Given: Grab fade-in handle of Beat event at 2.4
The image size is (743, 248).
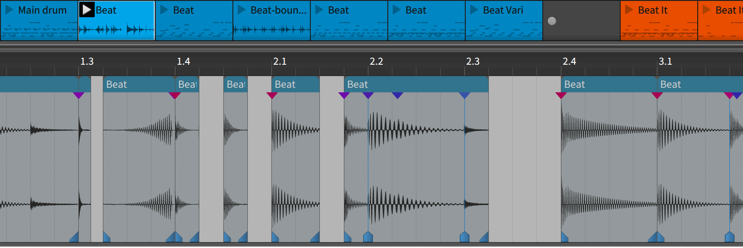Looking at the screenshot, I should click(x=564, y=237).
